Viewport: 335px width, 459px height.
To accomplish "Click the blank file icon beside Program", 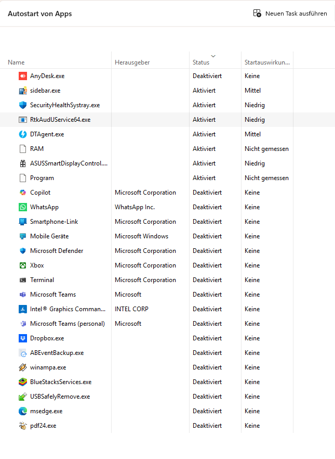I will point(23,178).
